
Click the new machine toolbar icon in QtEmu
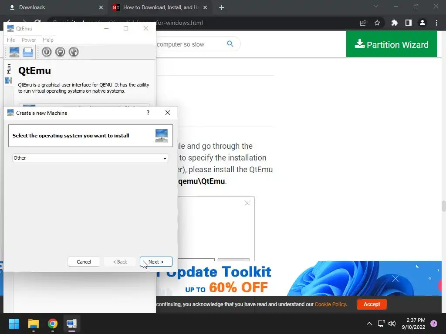click(x=14, y=52)
